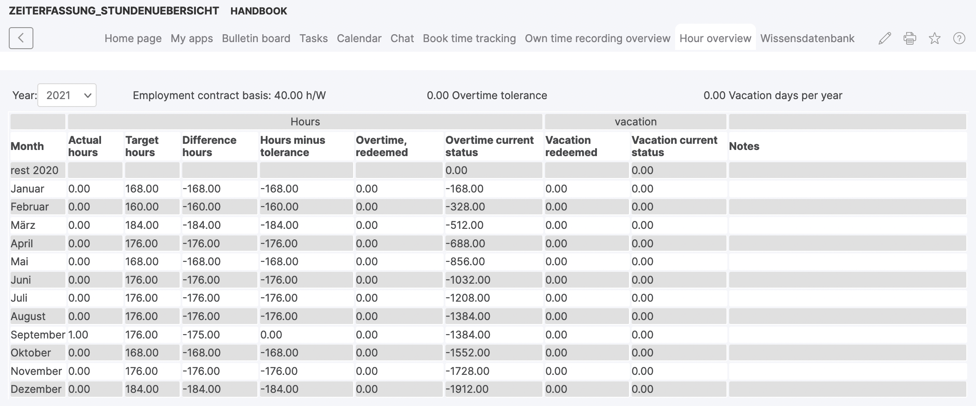Open the Calendar
This screenshot has width=976, height=406.
[x=359, y=38]
